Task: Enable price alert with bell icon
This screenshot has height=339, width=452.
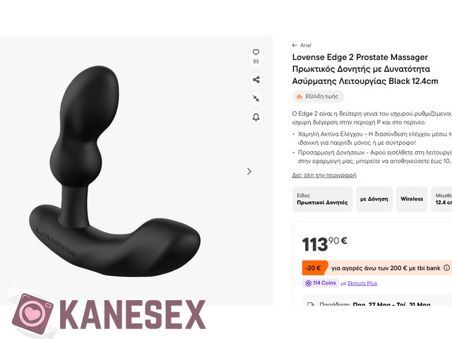Action: coord(256,117)
